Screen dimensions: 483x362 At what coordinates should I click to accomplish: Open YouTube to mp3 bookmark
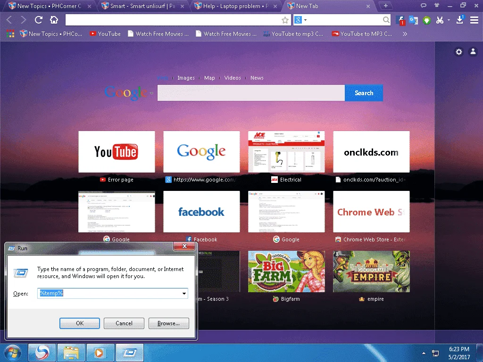point(293,34)
